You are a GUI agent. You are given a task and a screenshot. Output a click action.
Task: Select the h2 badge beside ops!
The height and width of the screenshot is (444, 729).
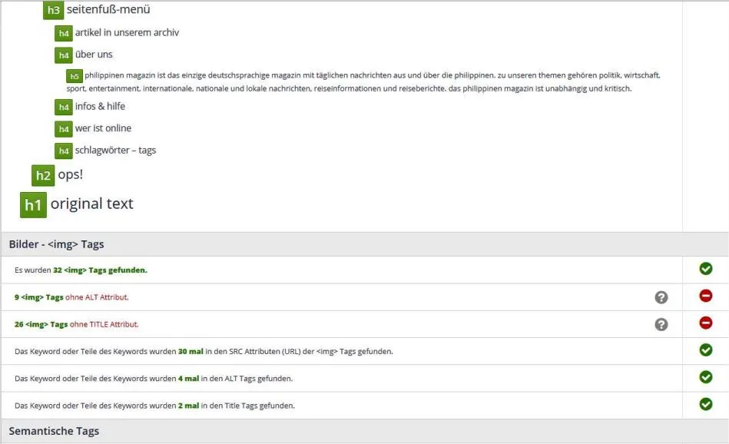(43, 175)
